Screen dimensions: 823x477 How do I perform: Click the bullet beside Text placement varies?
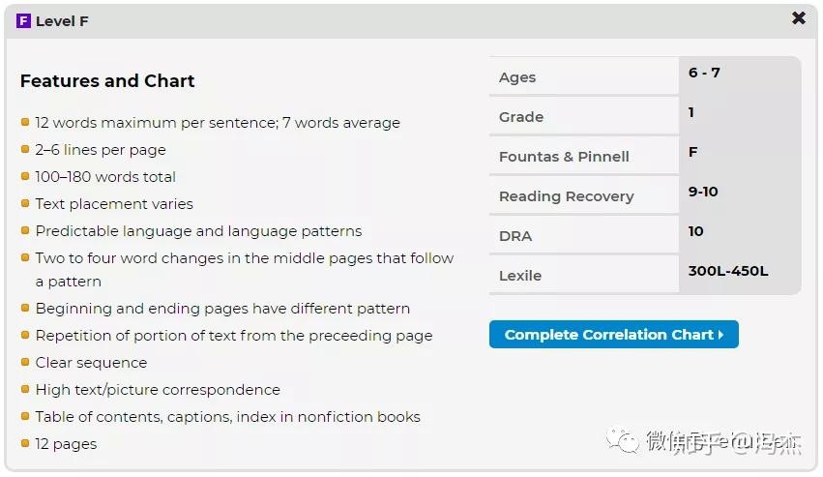coord(25,203)
